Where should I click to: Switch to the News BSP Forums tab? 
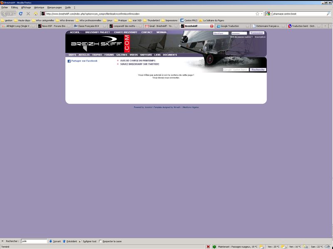(x=54, y=26)
